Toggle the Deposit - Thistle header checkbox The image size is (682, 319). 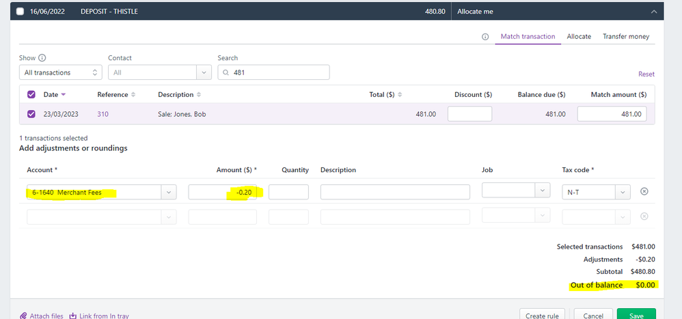pyautogui.click(x=19, y=12)
